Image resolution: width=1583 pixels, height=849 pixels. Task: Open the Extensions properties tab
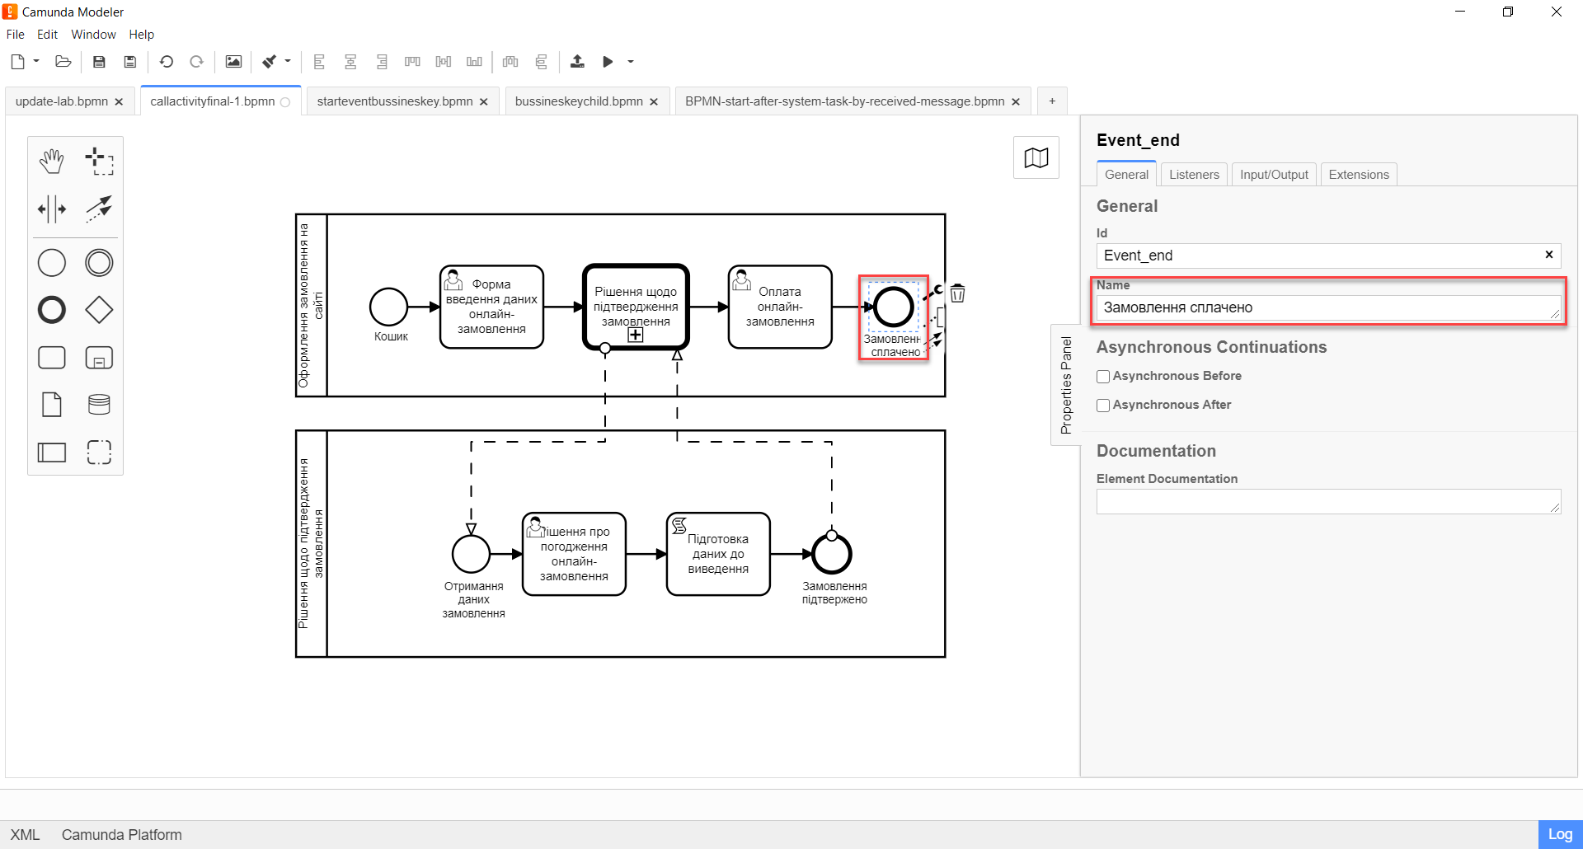[1359, 175]
